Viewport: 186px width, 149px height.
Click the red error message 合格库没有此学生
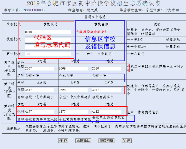91,32
